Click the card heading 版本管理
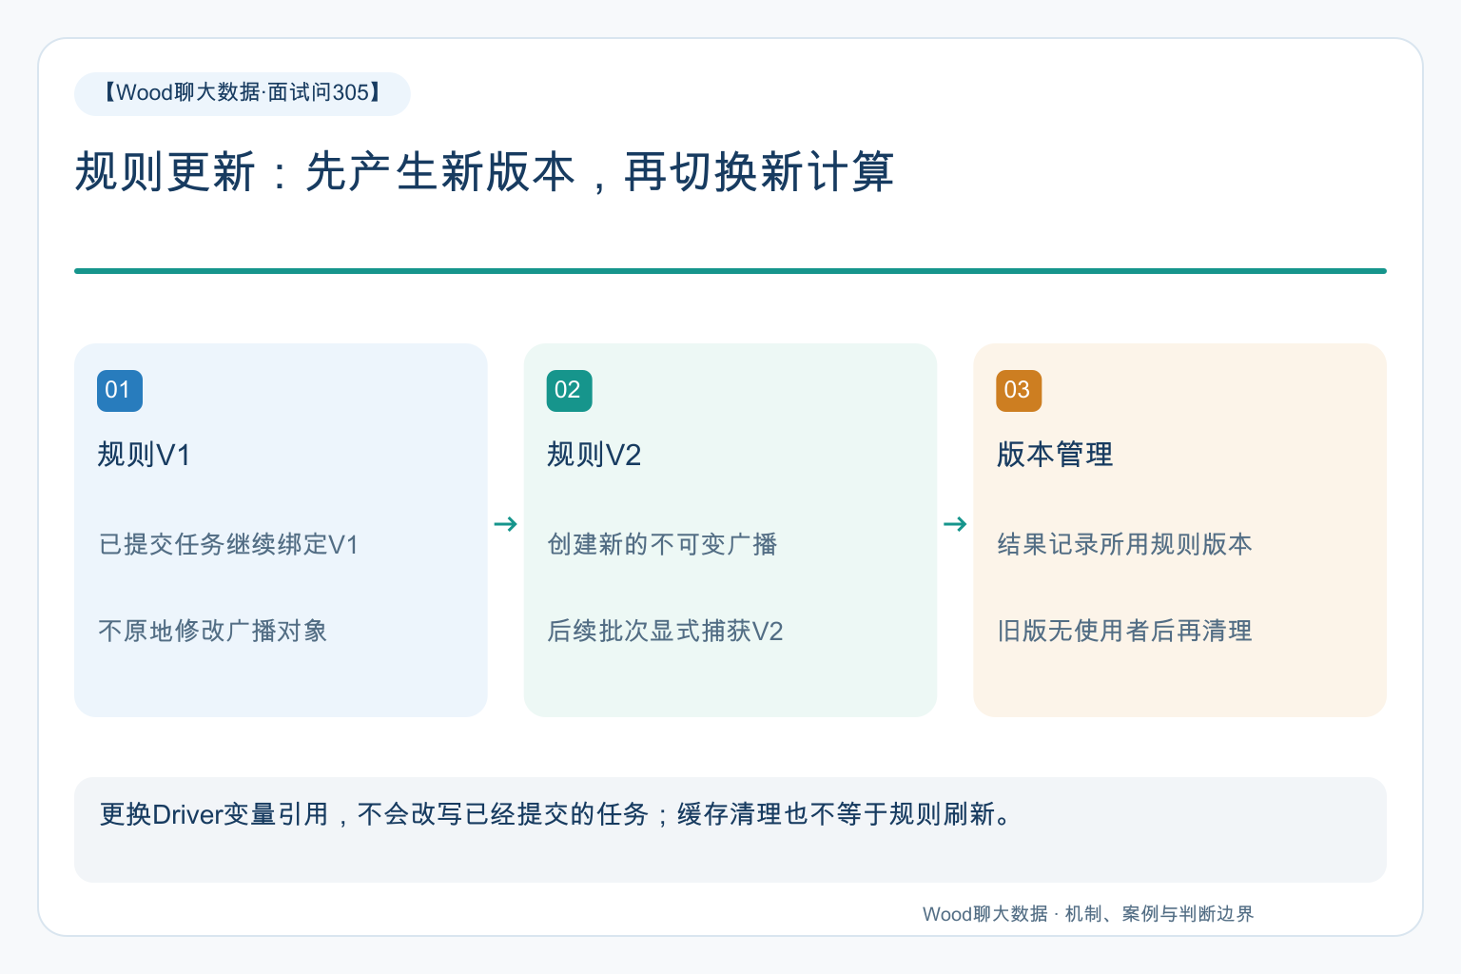Screen dimensions: 1461x974 [x=1055, y=455]
